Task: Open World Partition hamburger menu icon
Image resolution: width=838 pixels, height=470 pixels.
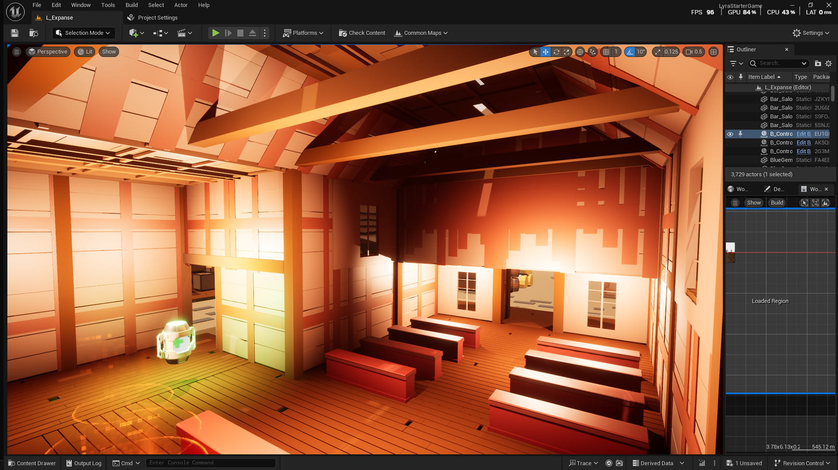Action: click(735, 203)
